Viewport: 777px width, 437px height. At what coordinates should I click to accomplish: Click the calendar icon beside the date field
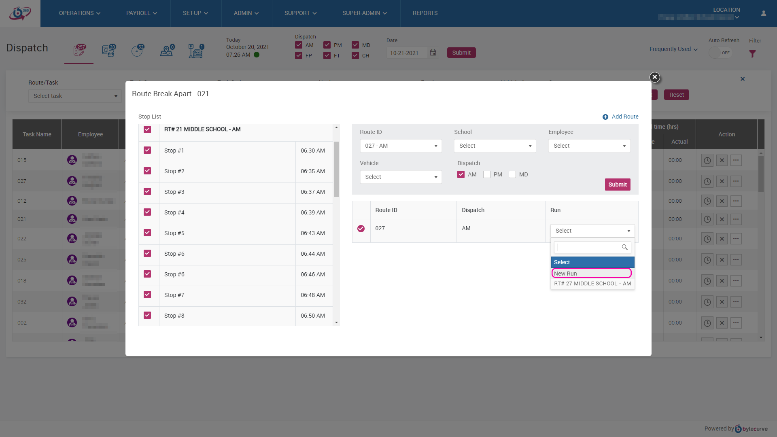click(433, 53)
